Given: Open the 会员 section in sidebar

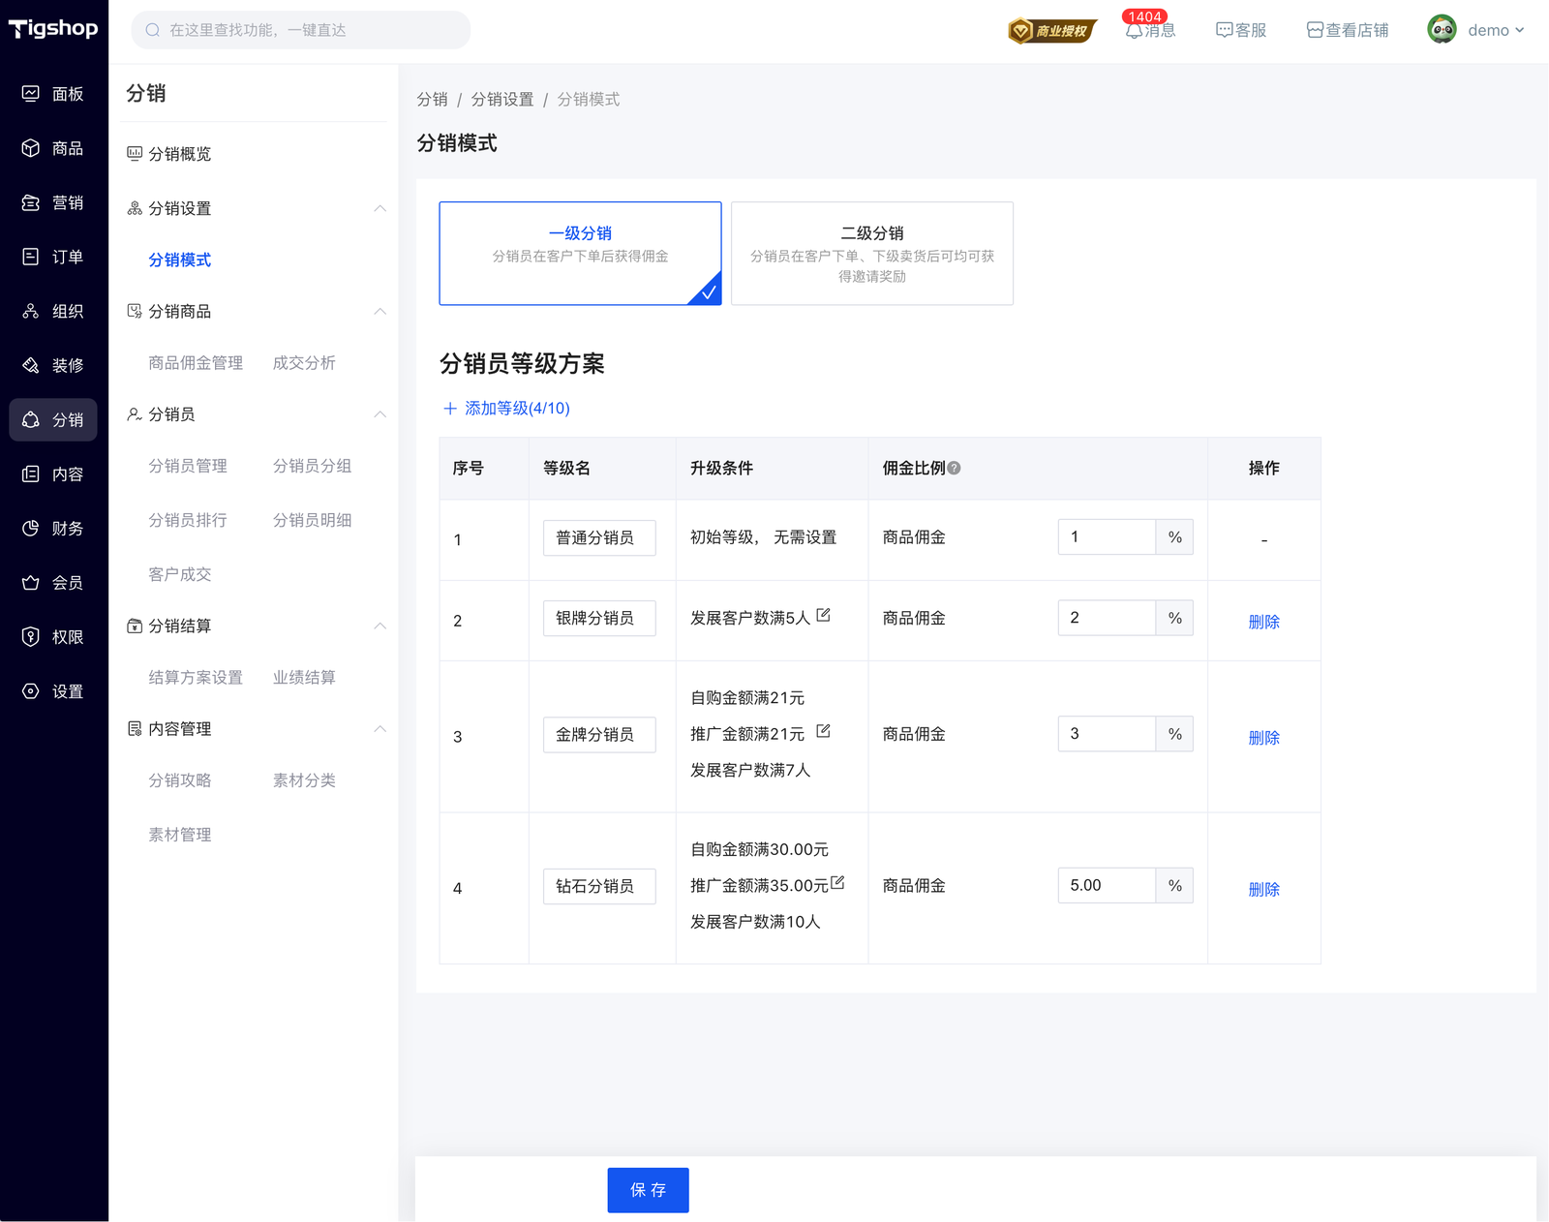Looking at the screenshot, I should coord(55,582).
